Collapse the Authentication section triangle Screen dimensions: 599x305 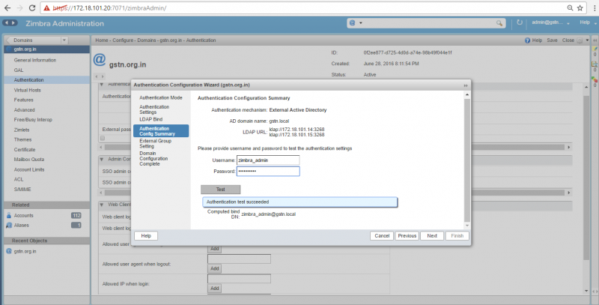102,84
